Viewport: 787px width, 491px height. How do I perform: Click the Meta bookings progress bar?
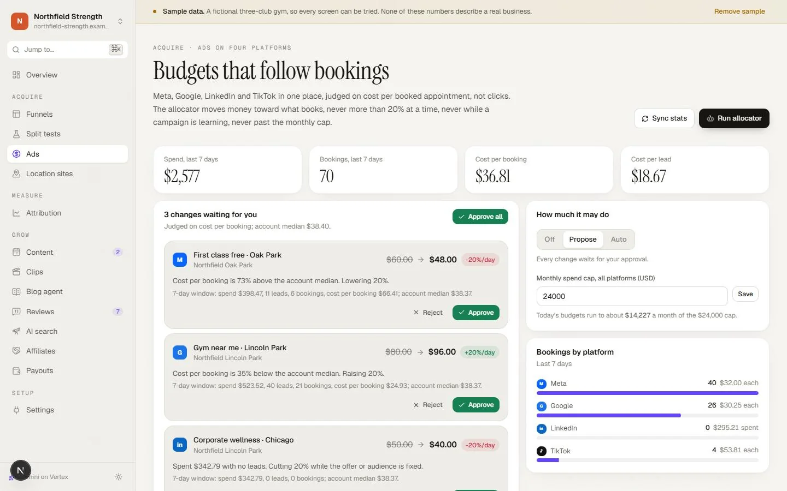(648, 393)
